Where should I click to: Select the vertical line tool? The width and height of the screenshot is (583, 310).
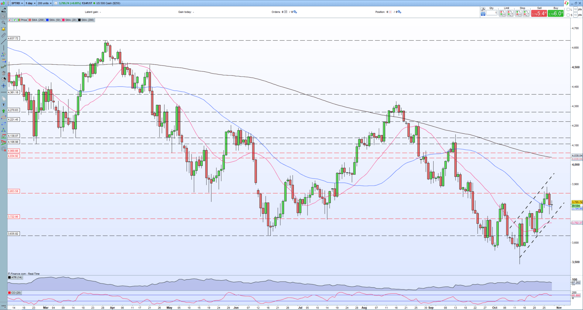click(x=4, y=48)
